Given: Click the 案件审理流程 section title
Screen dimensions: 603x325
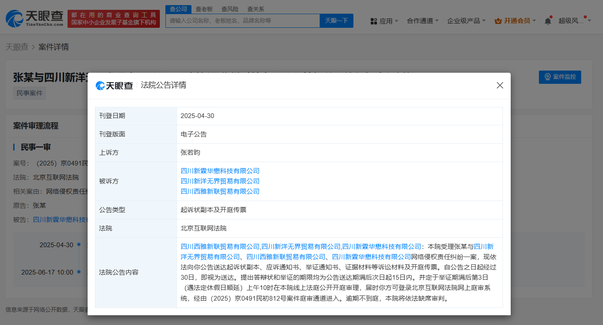Looking at the screenshot, I should pyautogui.click(x=36, y=126).
